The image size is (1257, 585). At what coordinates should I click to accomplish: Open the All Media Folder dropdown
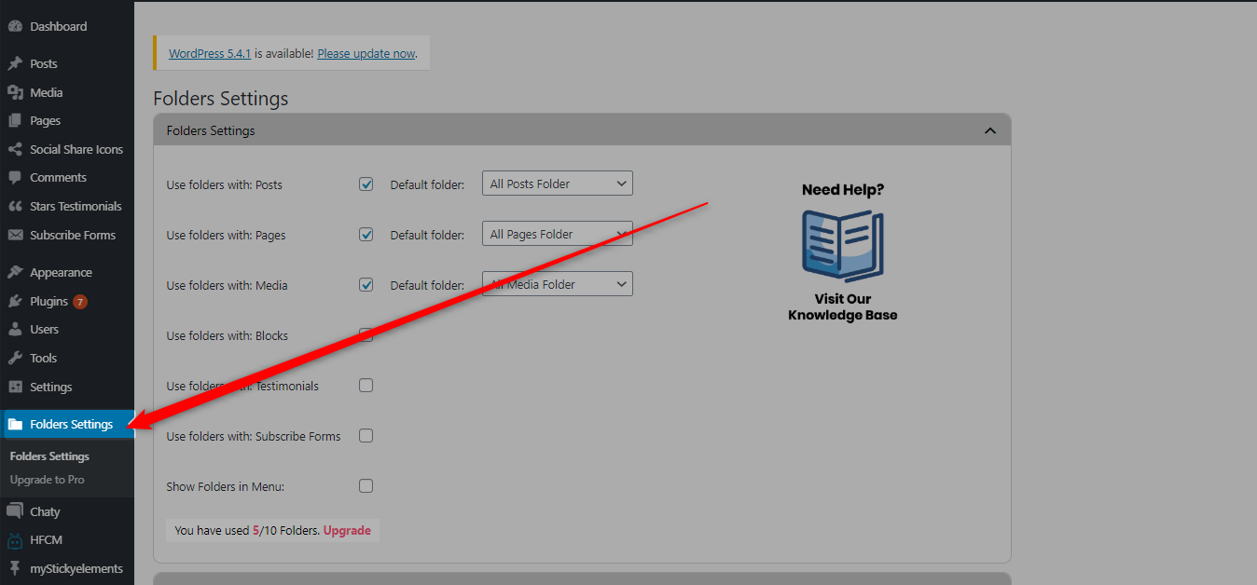(x=558, y=284)
